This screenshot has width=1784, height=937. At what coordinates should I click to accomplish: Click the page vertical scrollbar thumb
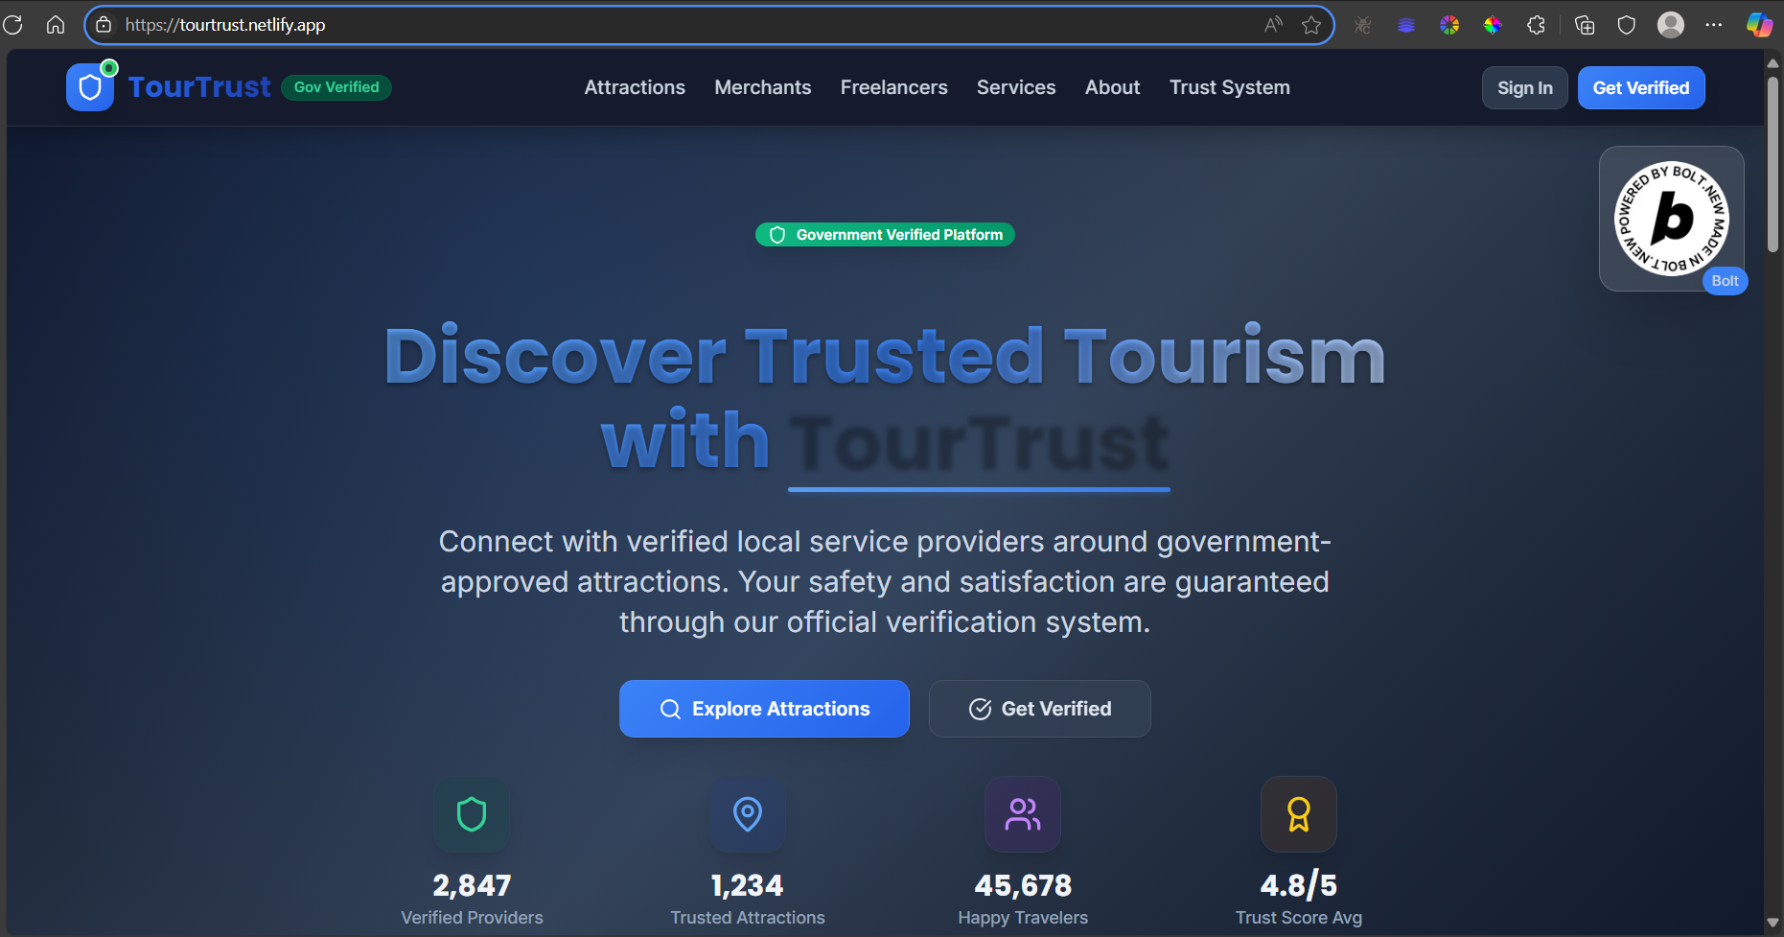(x=1772, y=163)
